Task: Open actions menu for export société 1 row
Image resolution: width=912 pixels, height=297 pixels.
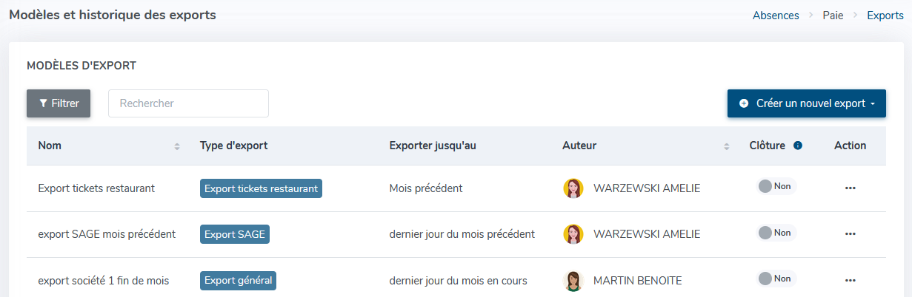Action: pos(850,281)
